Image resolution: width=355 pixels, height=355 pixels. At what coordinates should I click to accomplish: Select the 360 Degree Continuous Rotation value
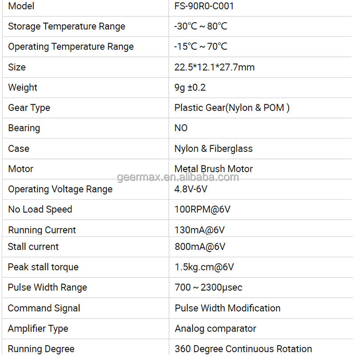click(x=243, y=349)
